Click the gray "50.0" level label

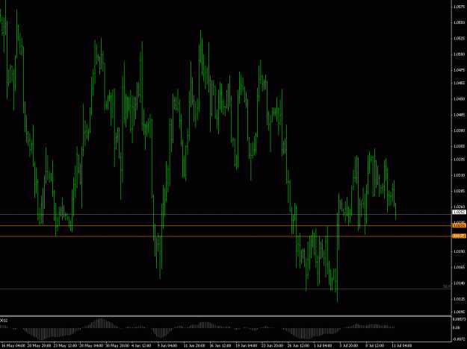(x=446, y=286)
